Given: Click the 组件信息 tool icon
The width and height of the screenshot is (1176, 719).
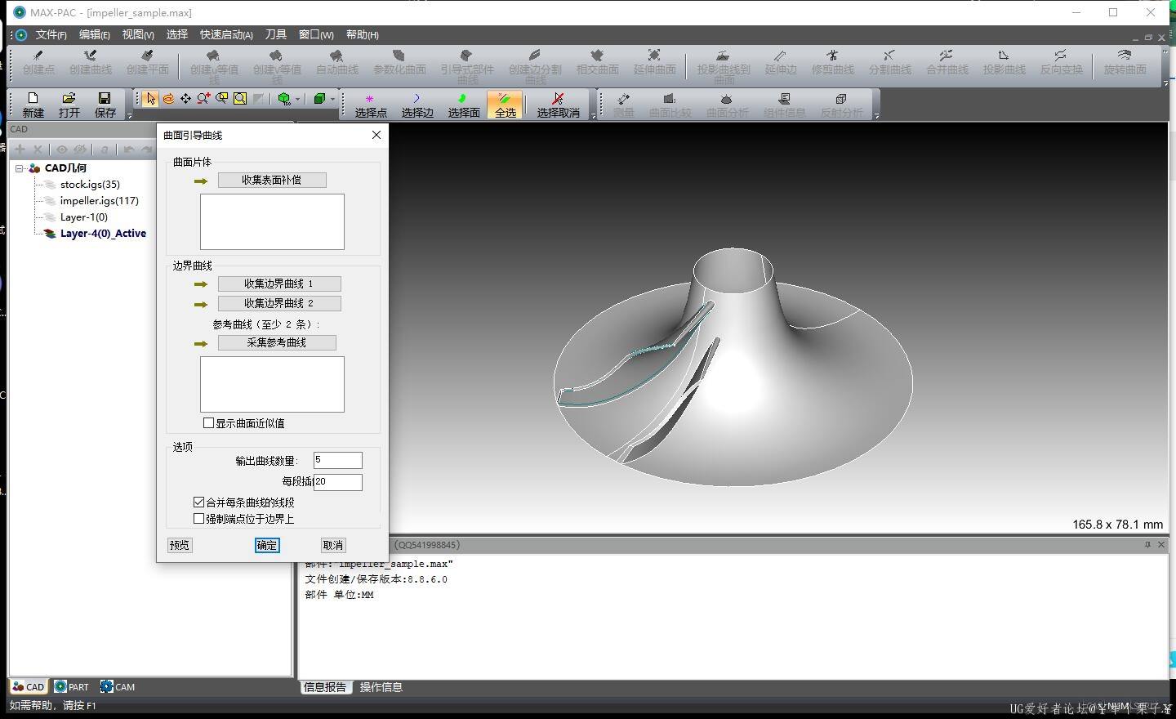Looking at the screenshot, I should click(785, 99).
